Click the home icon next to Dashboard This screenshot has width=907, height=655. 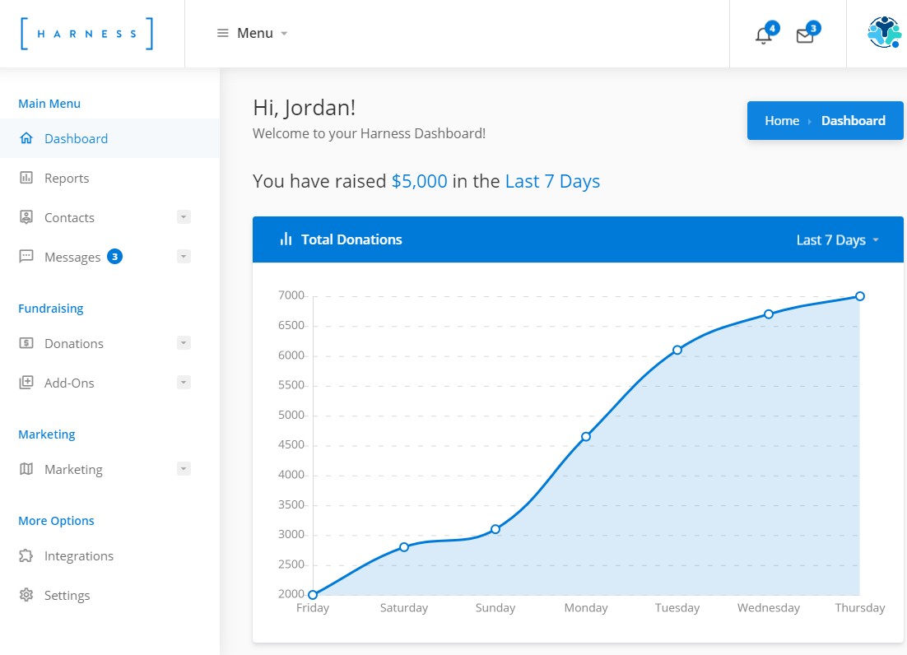pyautogui.click(x=26, y=138)
